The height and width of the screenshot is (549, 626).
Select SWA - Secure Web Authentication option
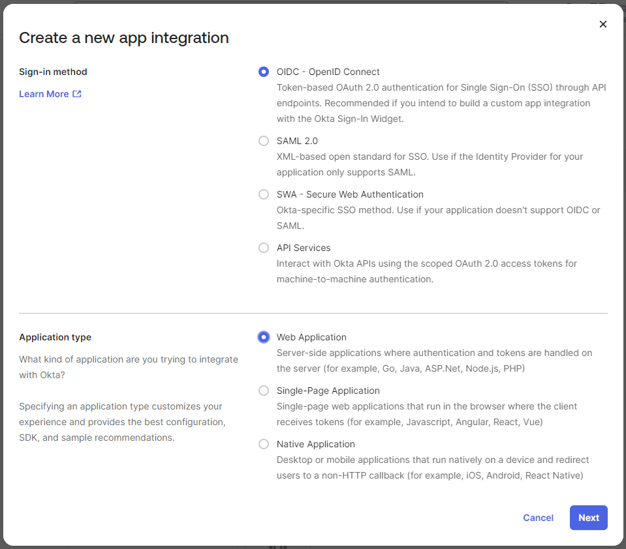(x=264, y=194)
